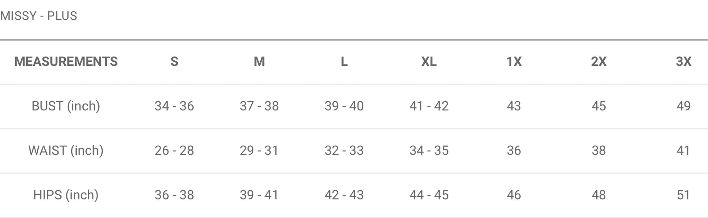The height and width of the screenshot is (218, 708).
Task: Select the XL size column header
Action: click(429, 62)
